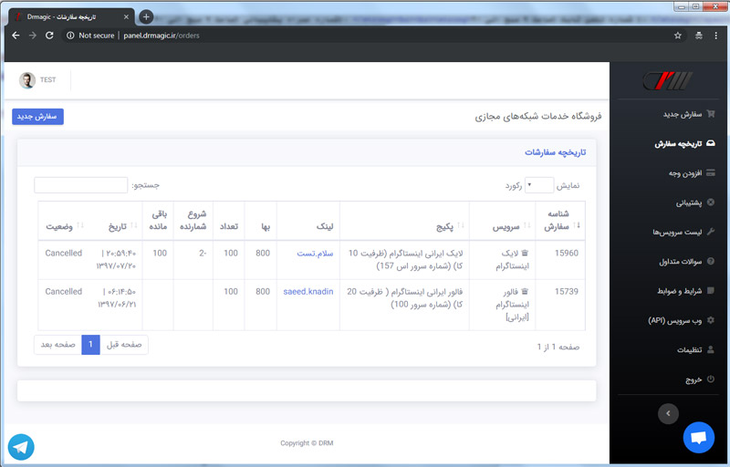
Task: Click Cancelled status of order 15960
Action: click(x=63, y=253)
